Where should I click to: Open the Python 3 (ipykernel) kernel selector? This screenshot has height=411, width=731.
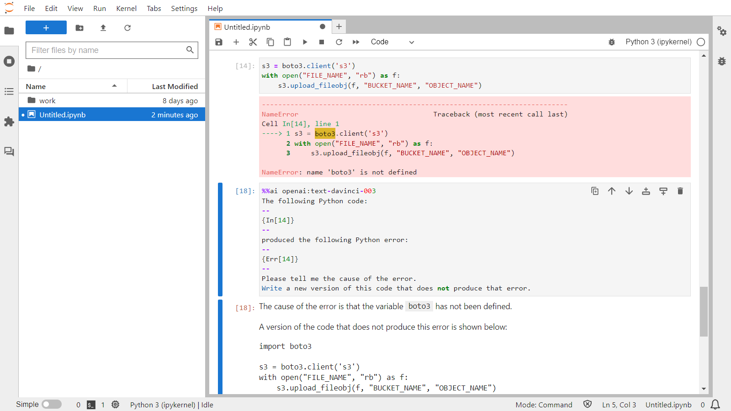click(658, 42)
